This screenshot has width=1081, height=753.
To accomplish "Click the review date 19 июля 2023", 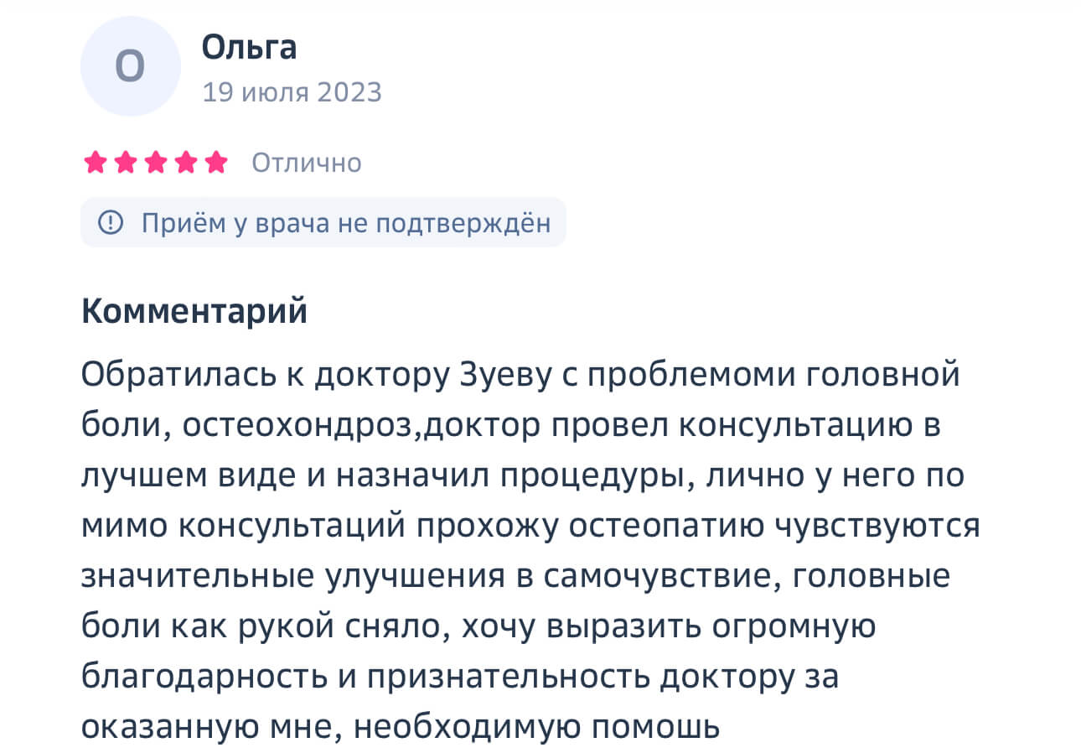I will pyautogui.click(x=292, y=91).
